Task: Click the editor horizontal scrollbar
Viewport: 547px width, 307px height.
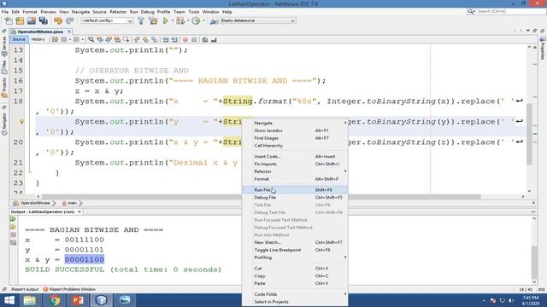Action: tap(261, 197)
